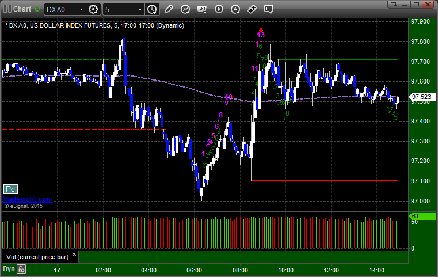The image size is (438, 277).
Task: Open the tradesight.com link
Action: point(28,199)
